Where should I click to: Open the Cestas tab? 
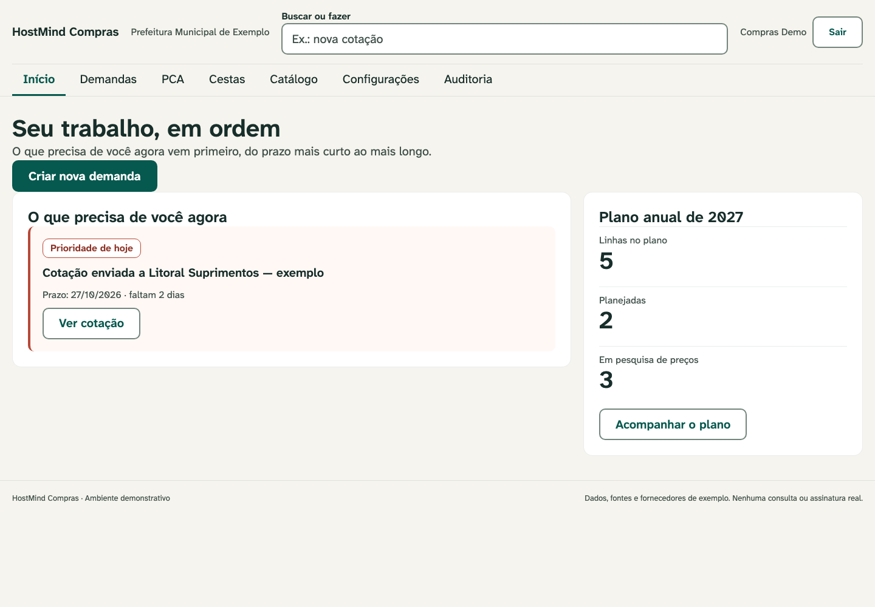point(227,80)
